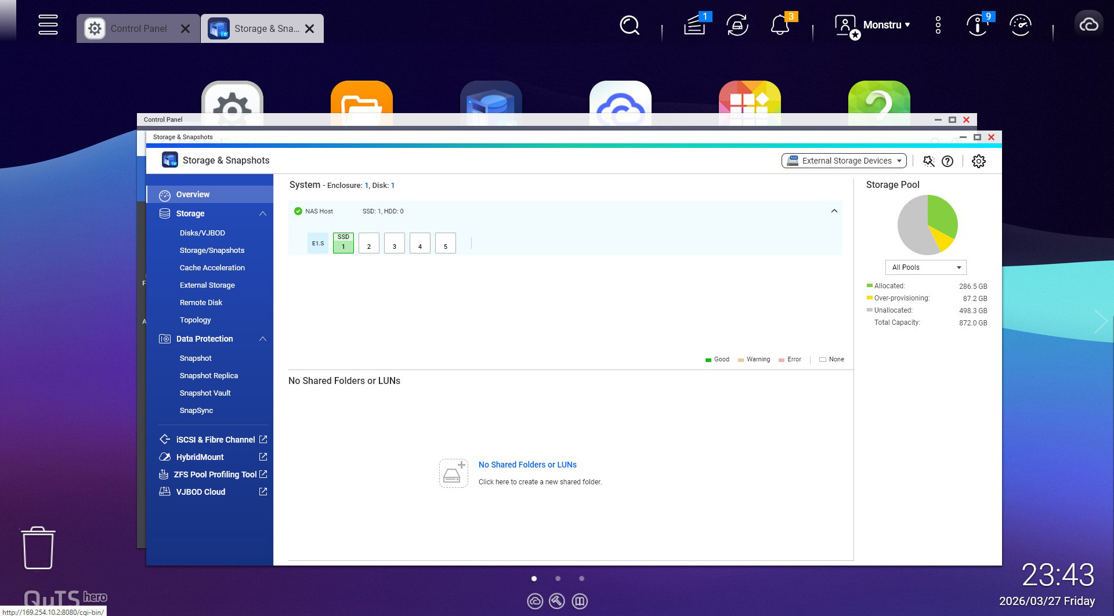Open notifications bell icon
The height and width of the screenshot is (616, 1114).
click(x=780, y=26)
